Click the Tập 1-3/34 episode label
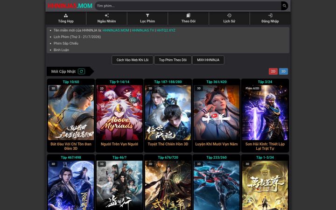This screenshot has height=210, width=336. pos(265,158)
